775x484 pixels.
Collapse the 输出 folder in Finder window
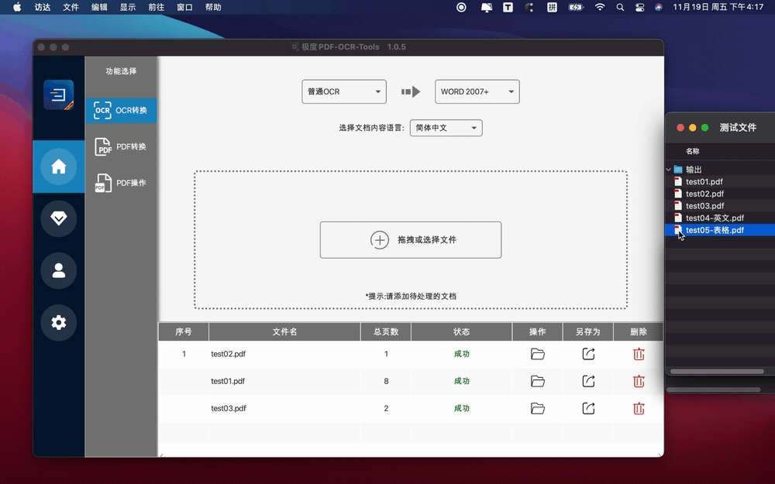coord(668,170)
